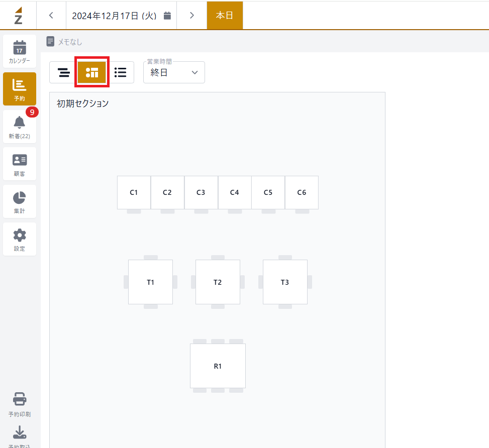Screen dimensions: 489x448
Task: Select counter seat C3
Action: [201, 192]
